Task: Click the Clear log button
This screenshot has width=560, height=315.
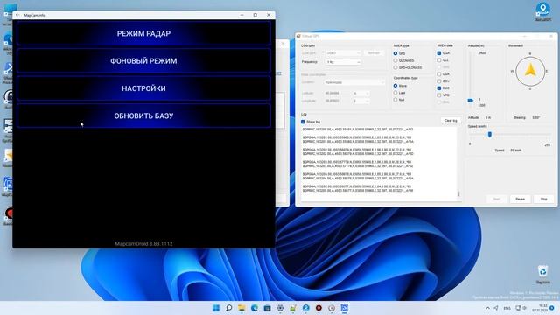Action: (x=451, y=121)
